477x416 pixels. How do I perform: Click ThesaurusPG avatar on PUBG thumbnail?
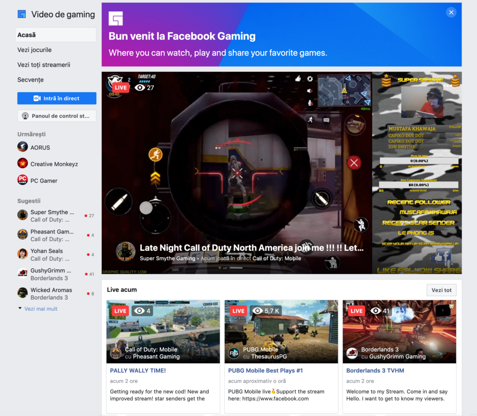(x=234, y=353)
